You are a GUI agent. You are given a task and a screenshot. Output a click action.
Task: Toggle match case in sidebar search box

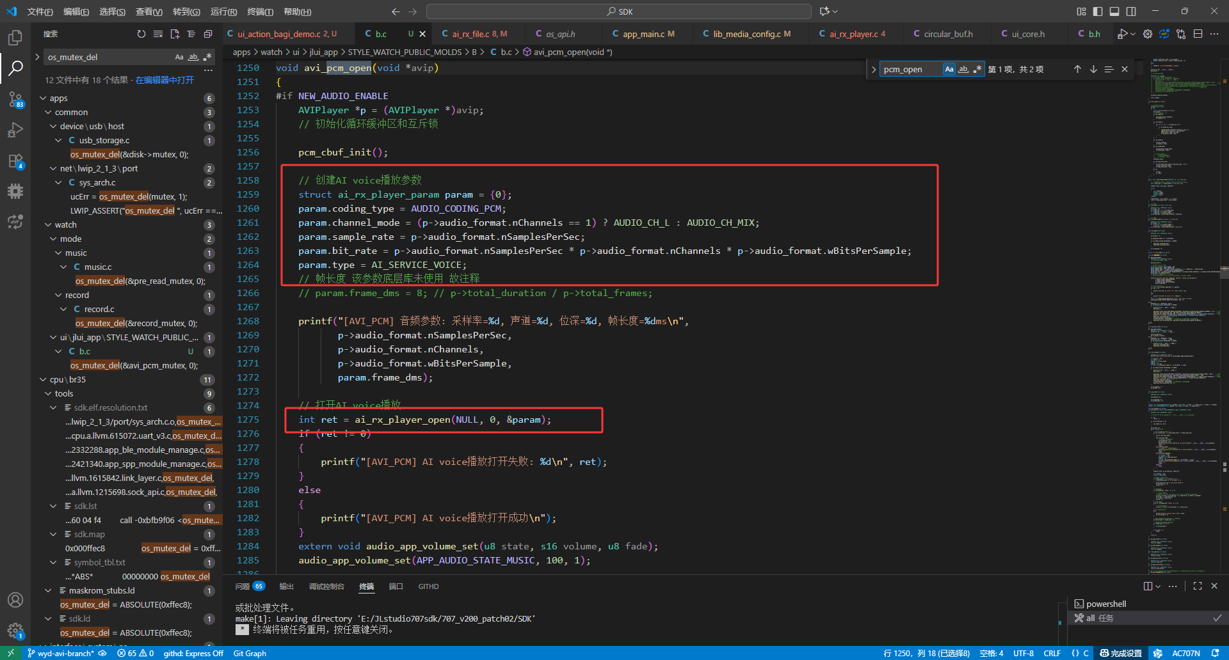tap(179, 57)
